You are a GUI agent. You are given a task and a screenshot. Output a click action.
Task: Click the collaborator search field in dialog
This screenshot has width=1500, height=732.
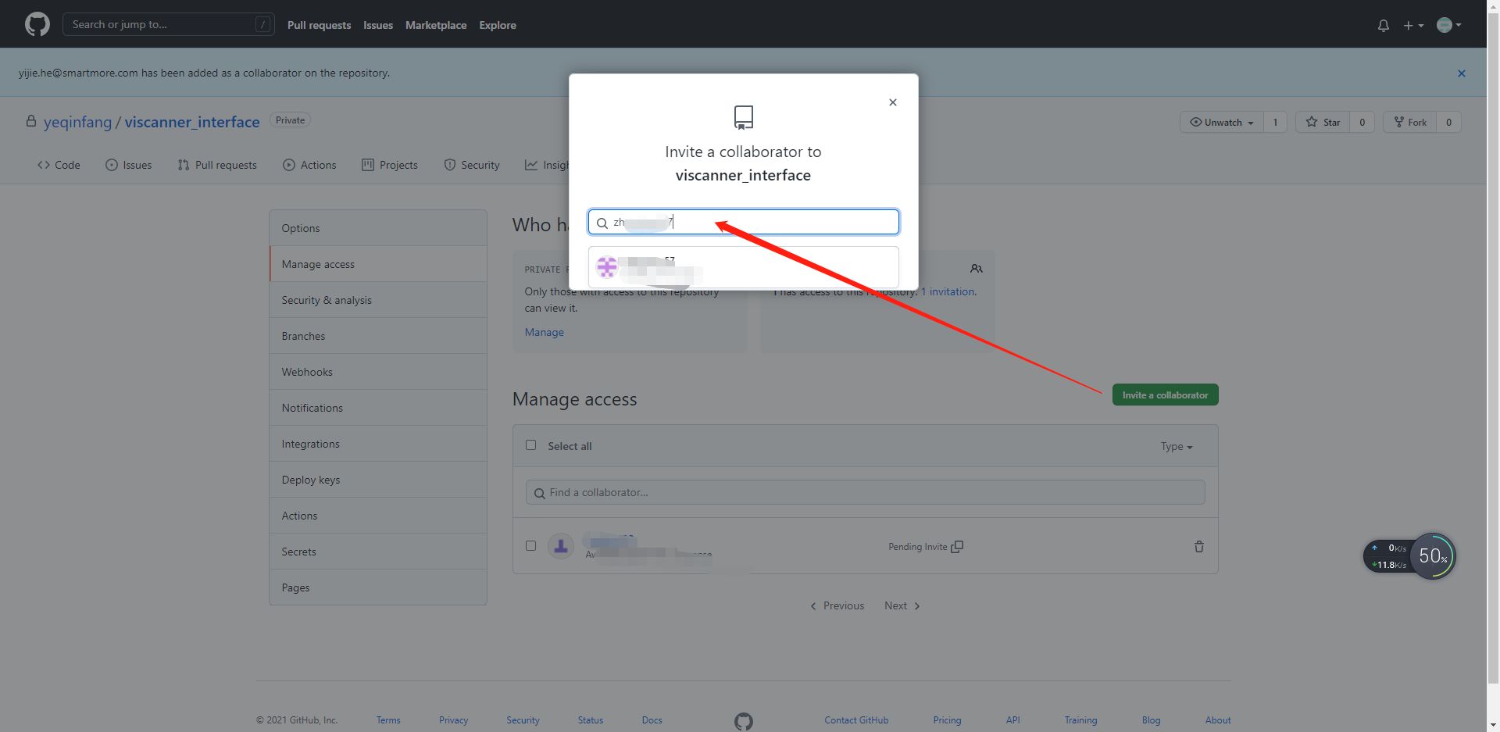743,222
